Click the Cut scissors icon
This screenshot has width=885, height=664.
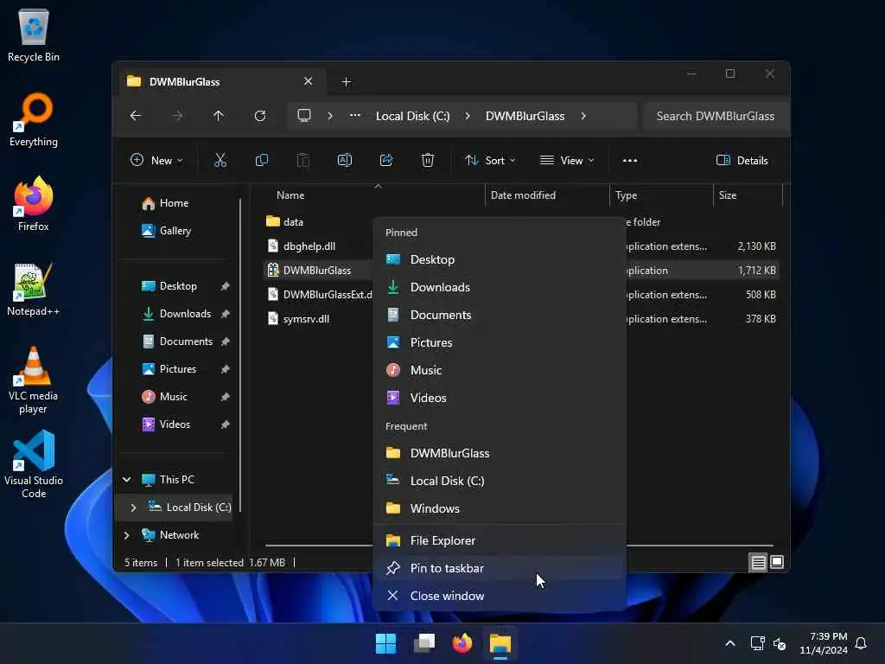click(x=220, y=160)
